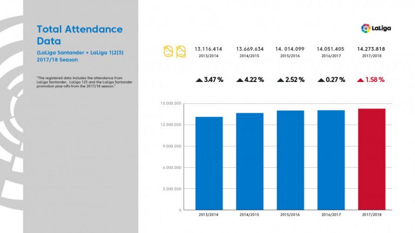Viewport: 415px width, 233px height.
Task: Click the 2017/2018 season label under 14.273.818
Action: click(372, 56)
